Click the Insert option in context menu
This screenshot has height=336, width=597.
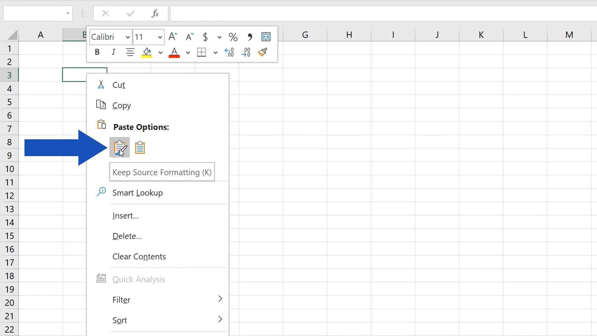click(126, 215)
